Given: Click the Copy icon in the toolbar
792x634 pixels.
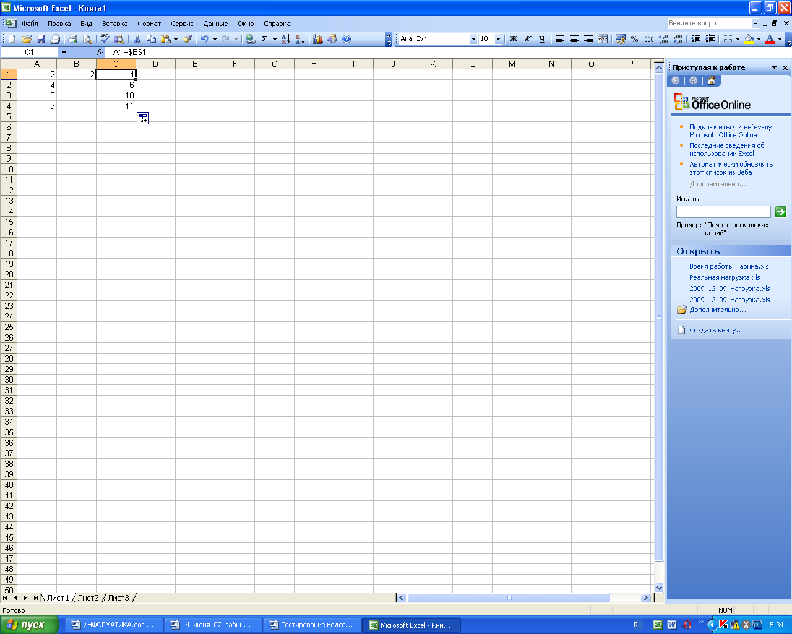Looking at the screenshot, I should 152,39.
